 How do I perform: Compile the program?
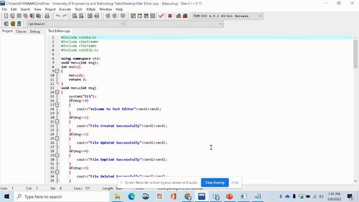click(x=133, y=16)
